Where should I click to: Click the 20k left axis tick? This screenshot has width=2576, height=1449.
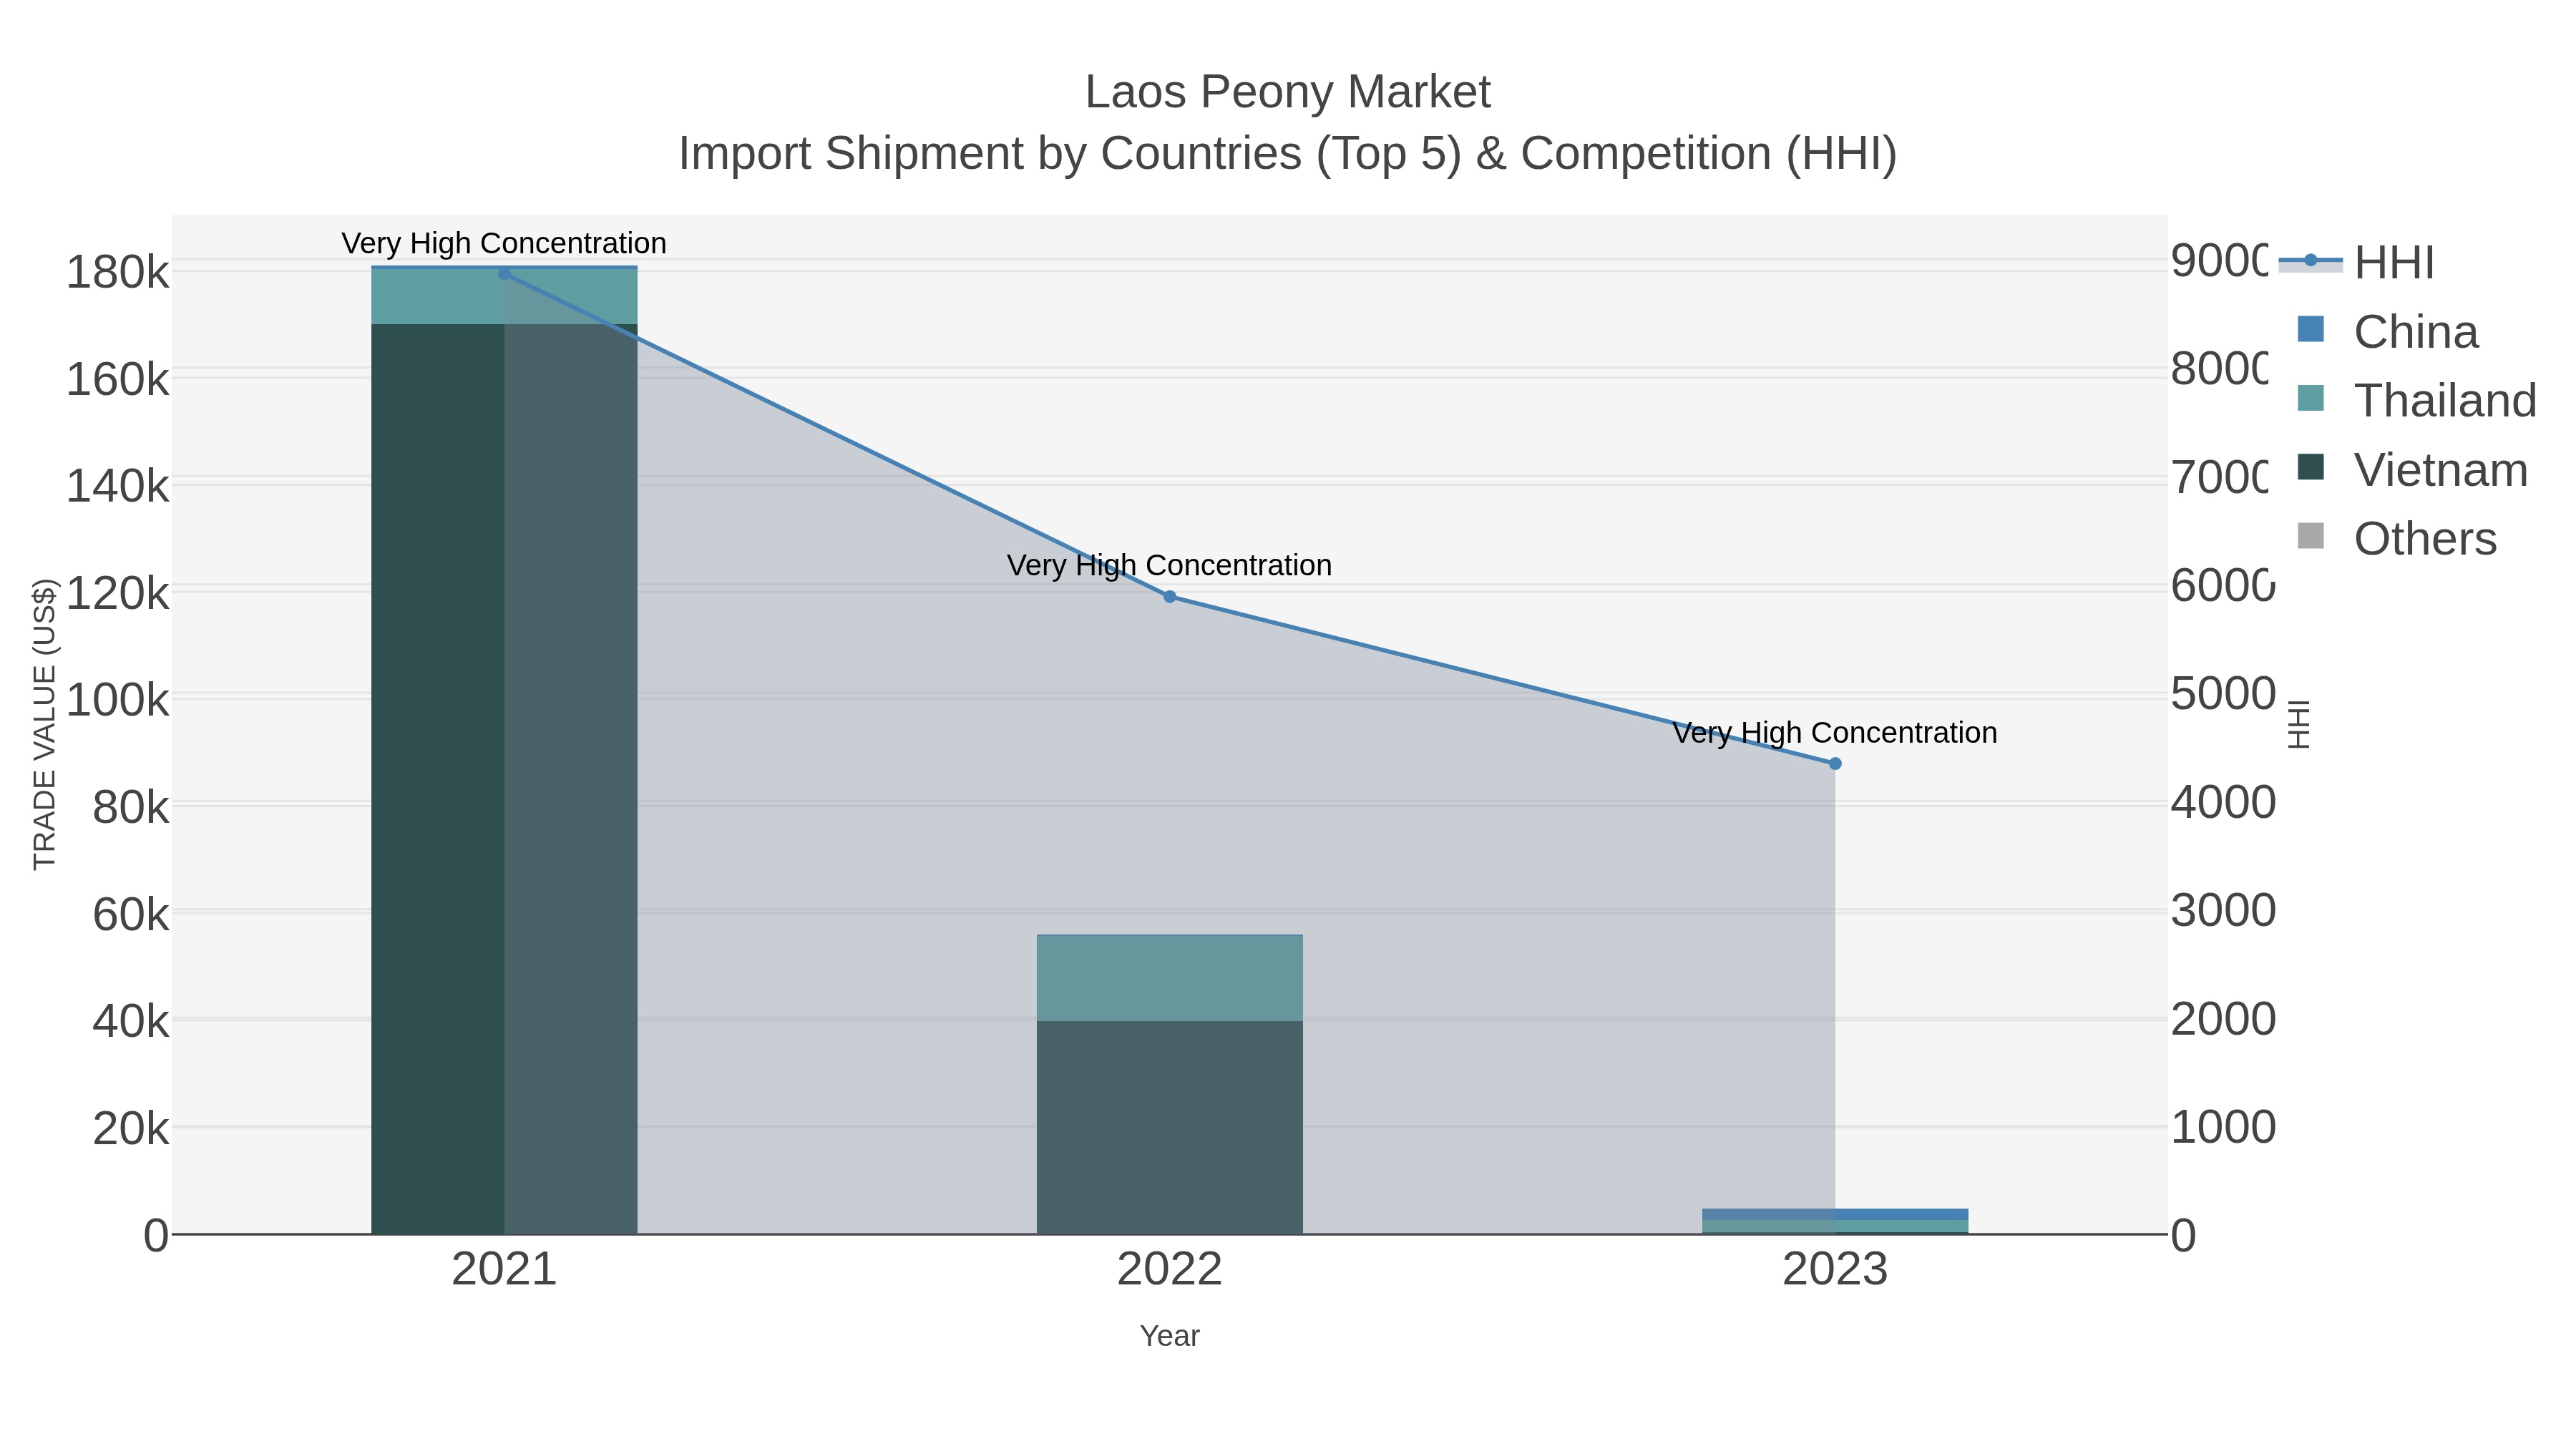click(131, 1129)
